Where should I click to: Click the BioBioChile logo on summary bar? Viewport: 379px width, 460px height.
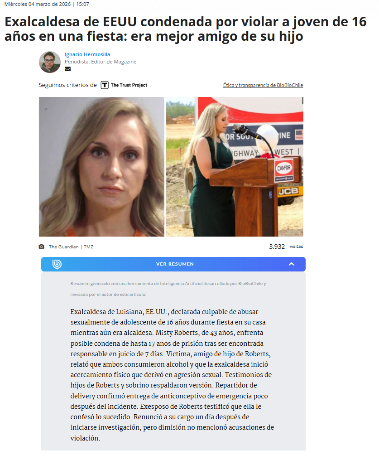57,264
